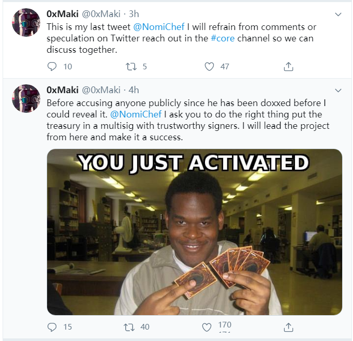353x341 pixels.
Task: Click 0xMaki avatar on first tweet
Action: coord(26,23)
